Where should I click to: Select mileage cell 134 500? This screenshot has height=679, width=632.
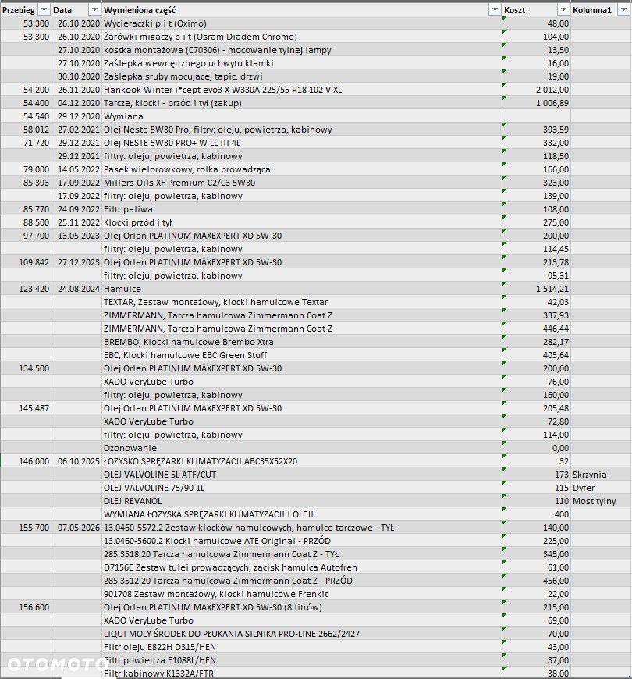[26, 368]
